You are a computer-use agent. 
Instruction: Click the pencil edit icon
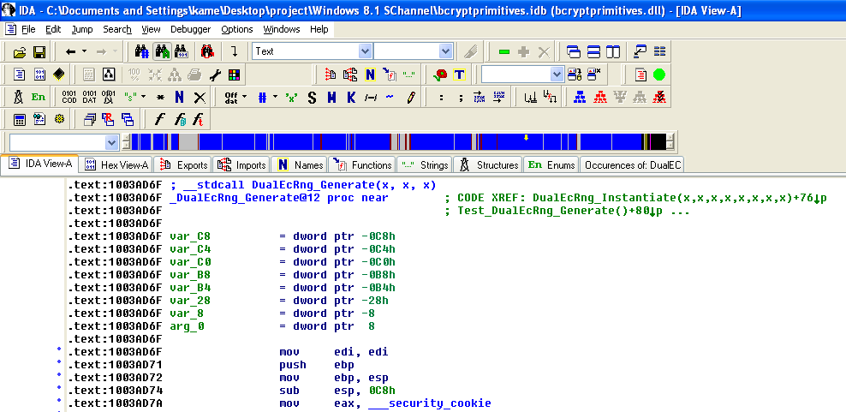411,97
